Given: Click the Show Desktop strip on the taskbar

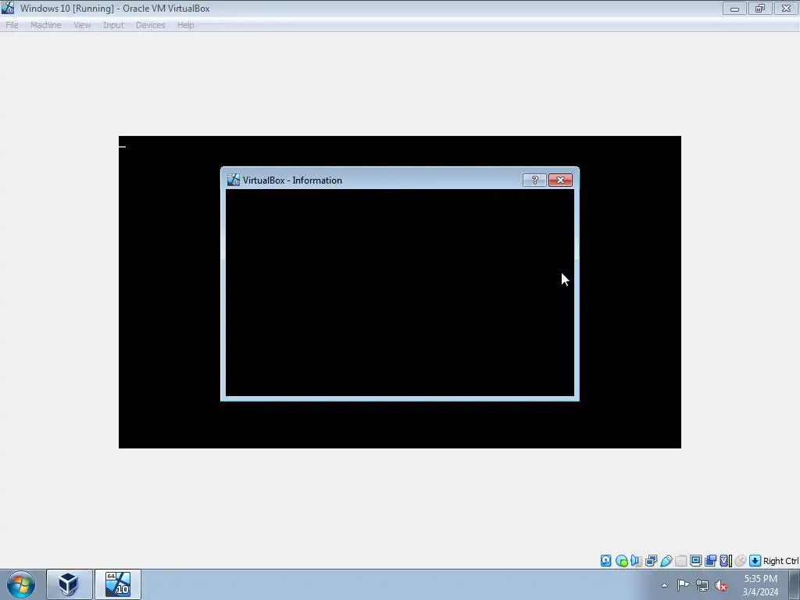Looking at the screenshot, I should tap(795, 584).
